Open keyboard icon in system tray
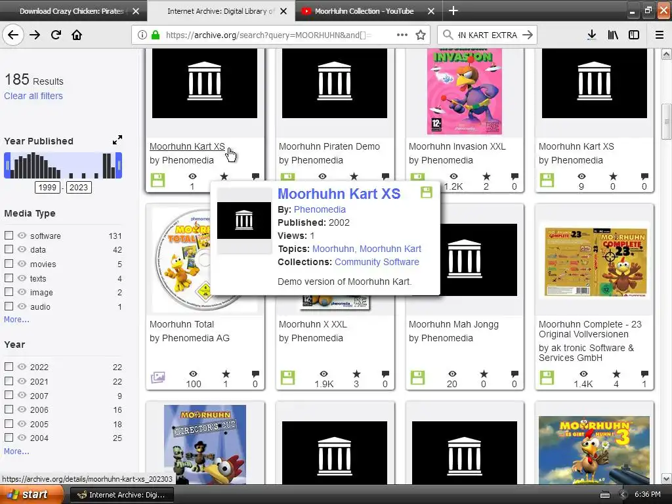 pyautogui.click(x=604, y=495)
